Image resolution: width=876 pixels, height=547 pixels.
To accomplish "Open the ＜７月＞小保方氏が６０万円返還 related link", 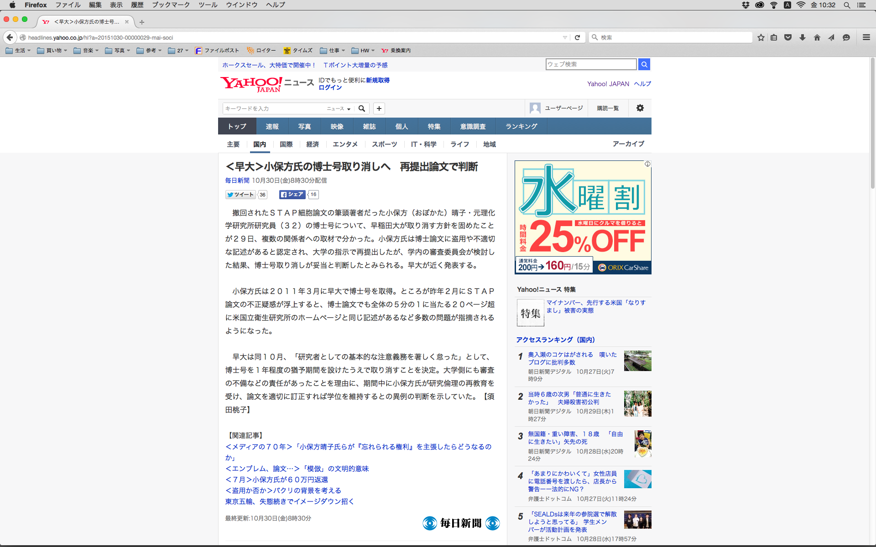I will [x=276, y=480].
